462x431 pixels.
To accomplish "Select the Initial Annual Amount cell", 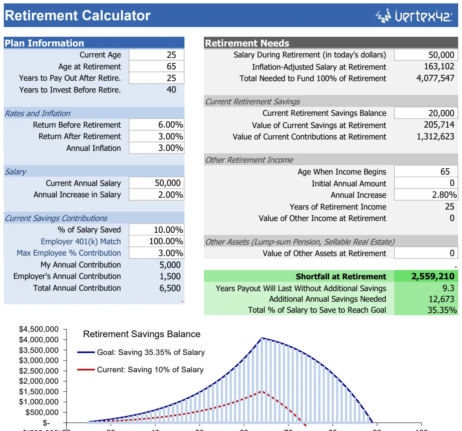I will pos(426,183).
